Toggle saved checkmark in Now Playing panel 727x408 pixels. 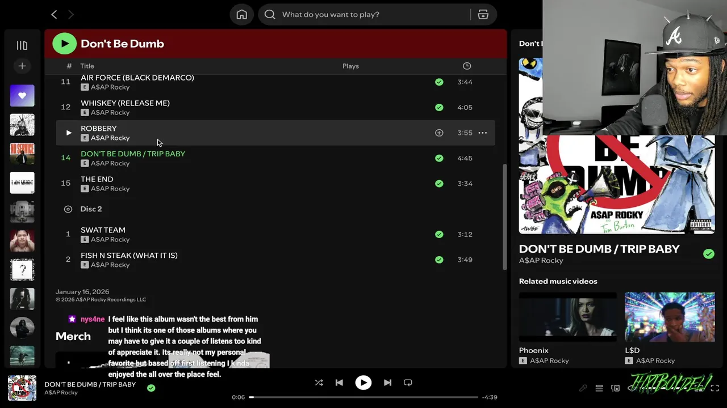coord(709,254)
